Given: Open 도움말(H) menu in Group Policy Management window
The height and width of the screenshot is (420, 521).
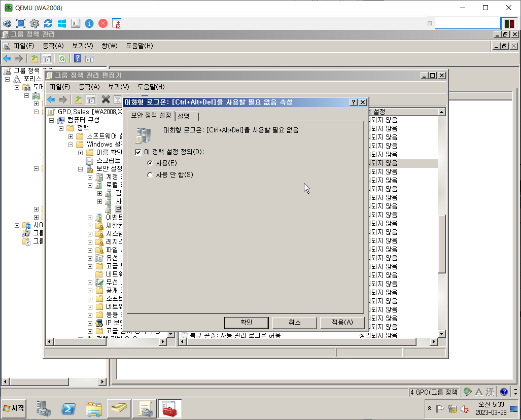Looking at the screenshot, I should point(140,46).
